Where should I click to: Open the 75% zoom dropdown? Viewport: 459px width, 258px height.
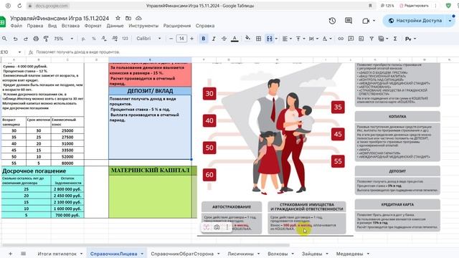(64, 39)
